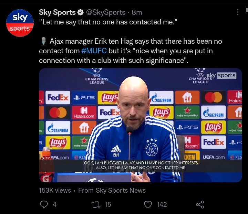This screenshot has height=214, width=248.
Task: Click the 142 likes count
Action: click(x=162, y=204)
